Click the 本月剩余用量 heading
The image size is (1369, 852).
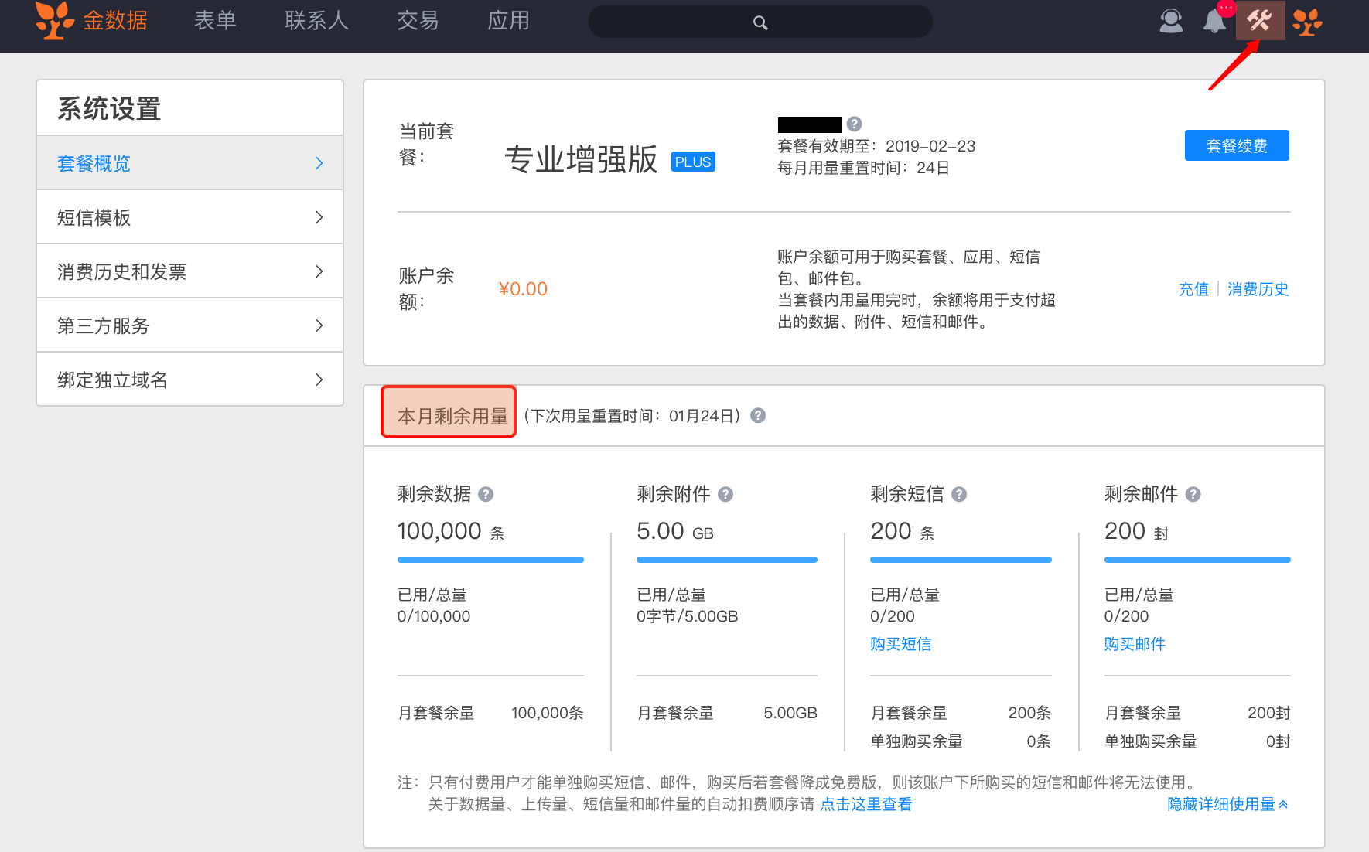point(452,417)
